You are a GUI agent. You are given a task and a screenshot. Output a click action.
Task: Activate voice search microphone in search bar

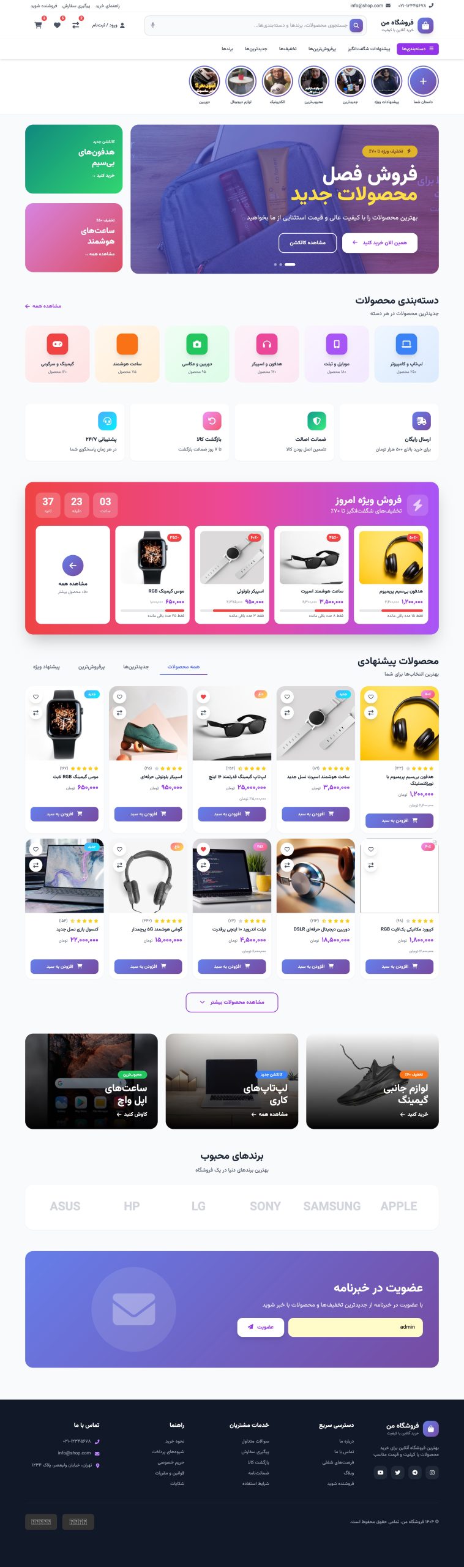153,25
